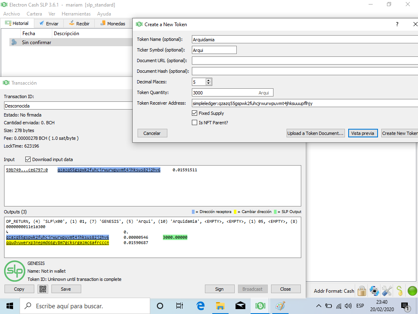Click ESP language indicator

coord(360,306)
